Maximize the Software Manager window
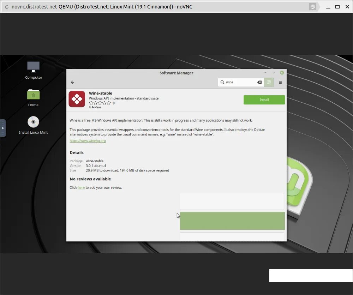The image size is (353, 295). tap(274, 73)
